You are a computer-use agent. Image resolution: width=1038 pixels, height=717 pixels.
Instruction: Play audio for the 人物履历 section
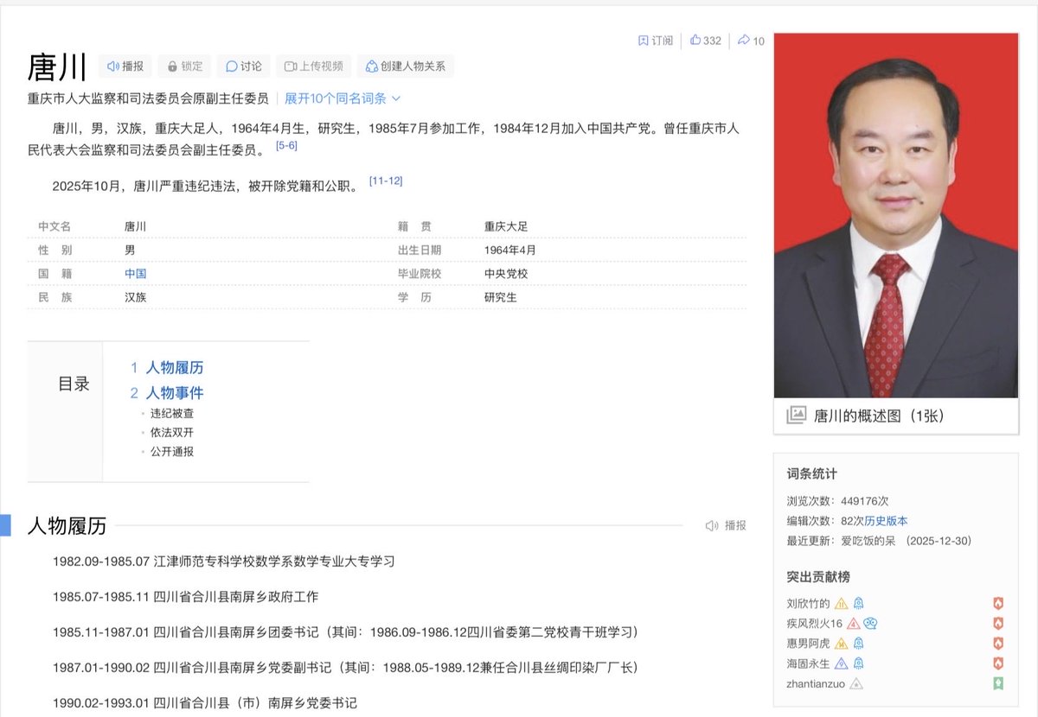(x=724, y=525)
